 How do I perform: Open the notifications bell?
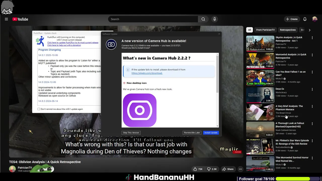click(x=305, y=19)
